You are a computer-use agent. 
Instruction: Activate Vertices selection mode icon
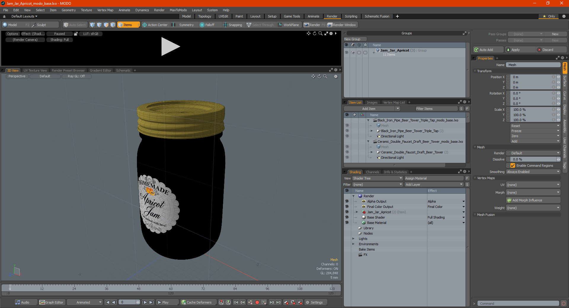tap(92, 25)
